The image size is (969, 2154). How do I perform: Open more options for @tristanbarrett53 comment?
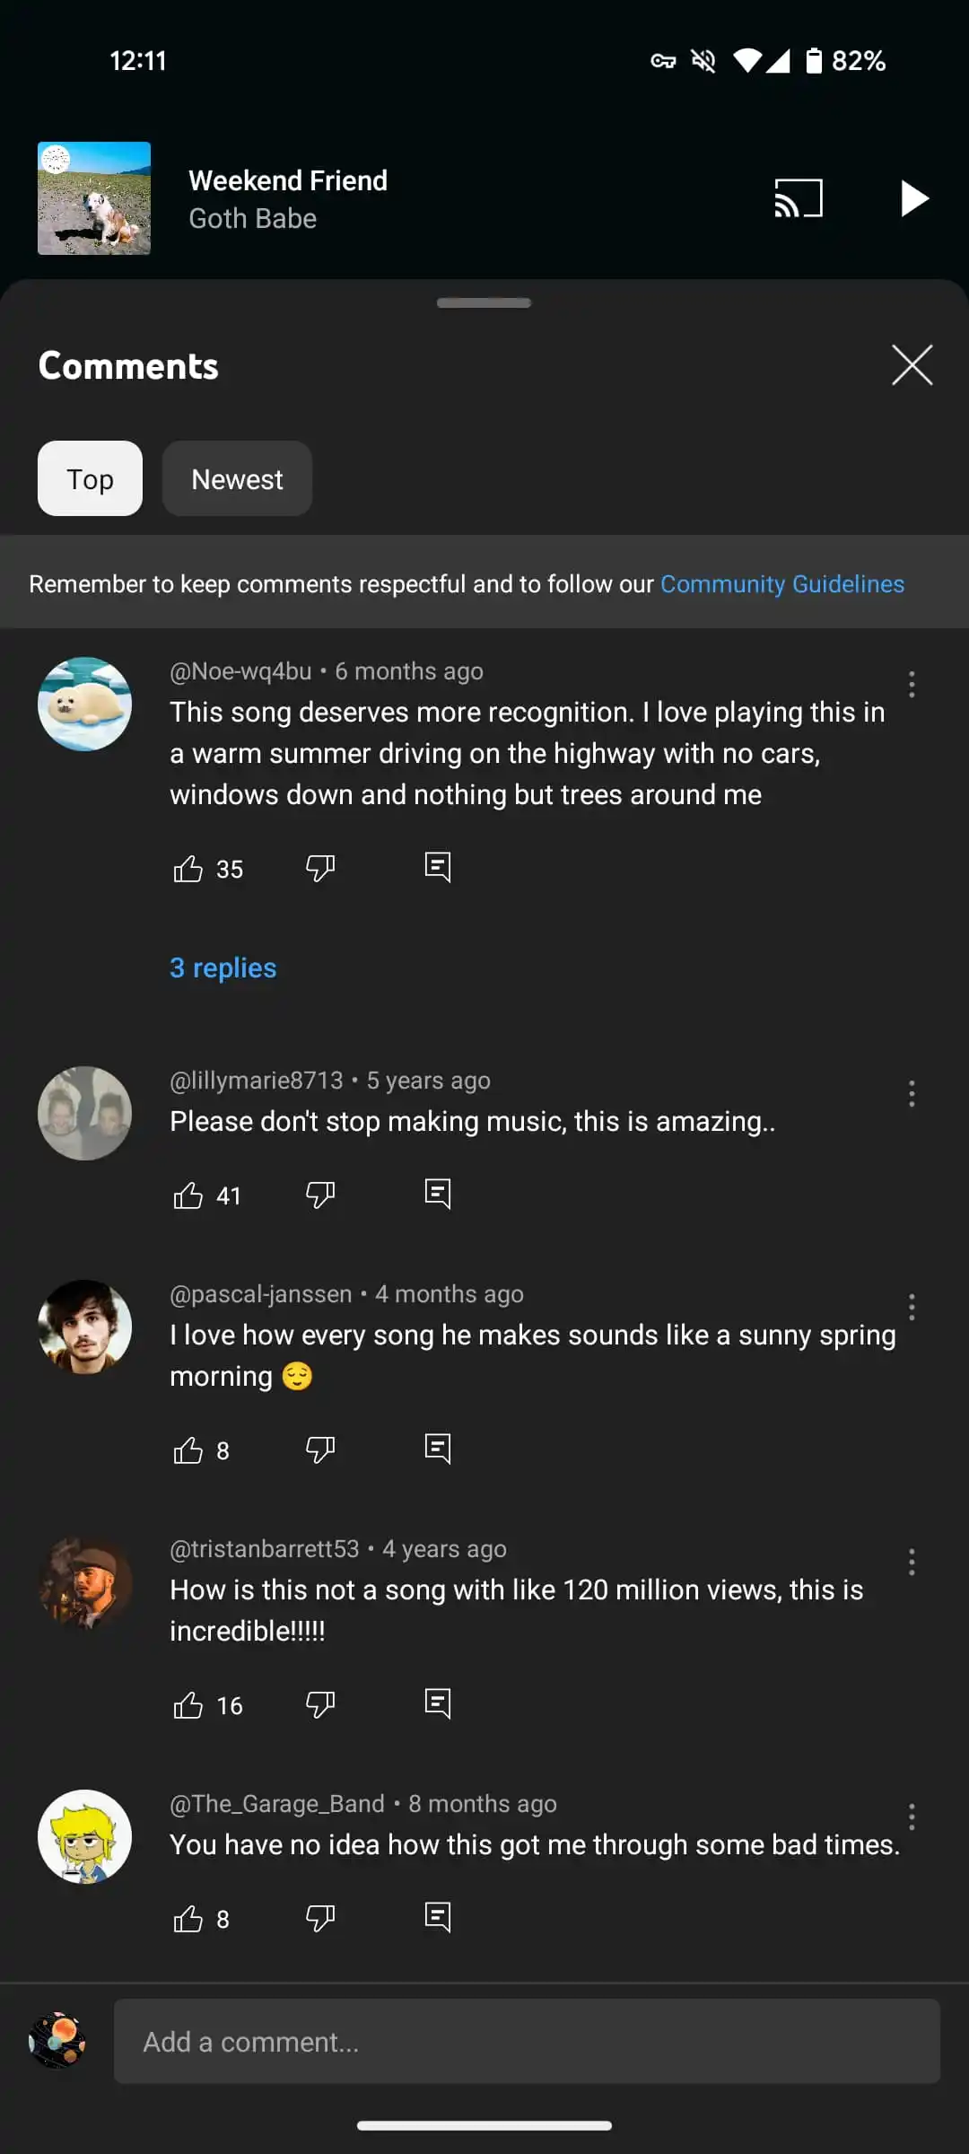(912, 1563)
